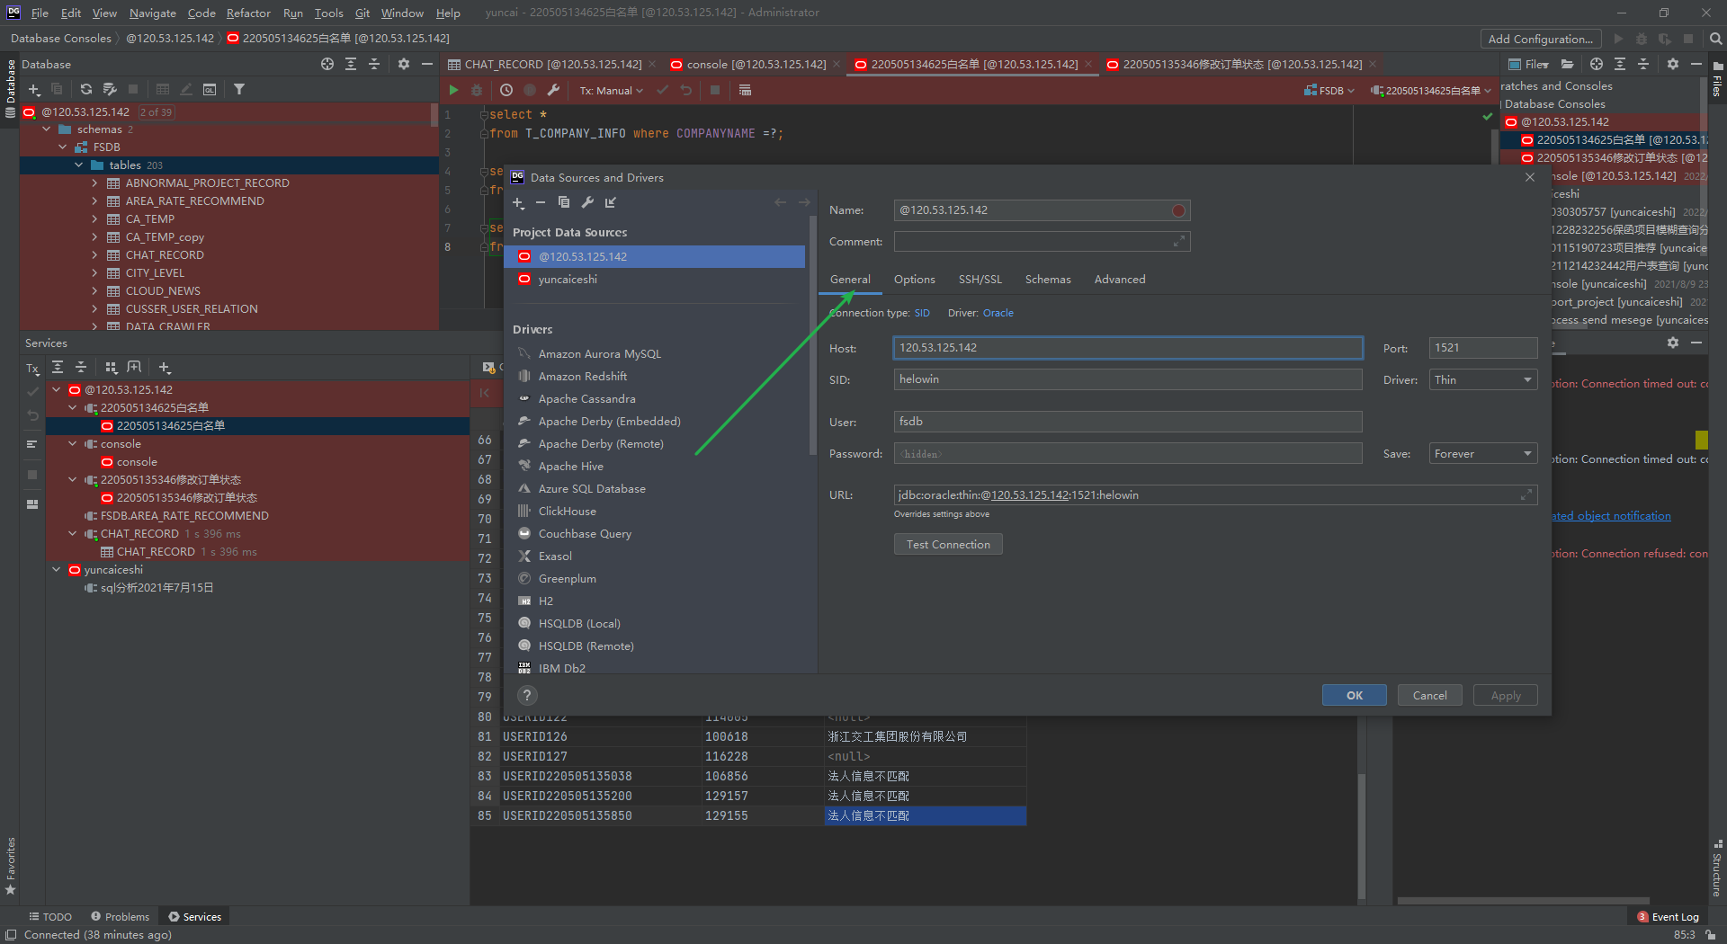1727x944 pixels.
Task: Open the Tx: Manual dropdown
Action: (x=612, y=91)
